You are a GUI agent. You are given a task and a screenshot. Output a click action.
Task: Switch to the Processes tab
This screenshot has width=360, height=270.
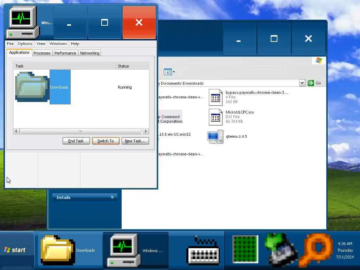coord(42,53)
